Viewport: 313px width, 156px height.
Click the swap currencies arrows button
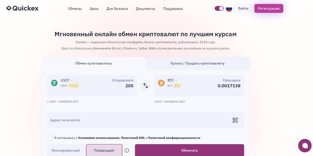pyautogui.click(x=145, y=86)
